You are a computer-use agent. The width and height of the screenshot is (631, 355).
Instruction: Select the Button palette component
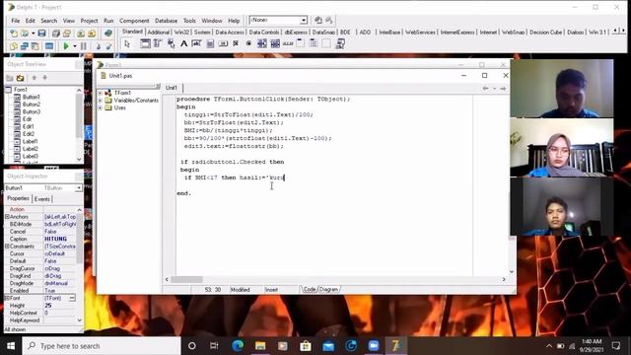pyautogui.click(x=223, y=43)
